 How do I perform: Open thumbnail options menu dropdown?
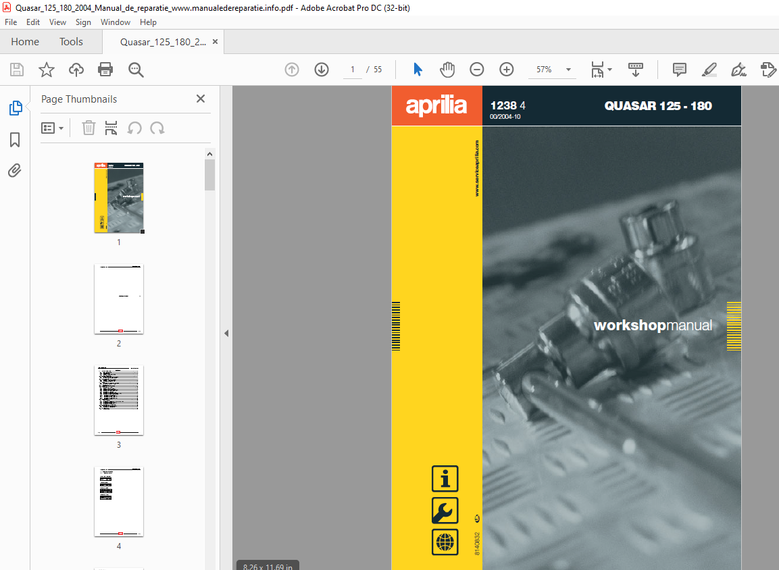click(52, 128)
